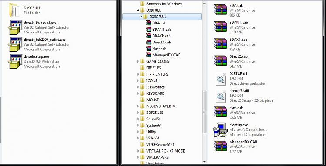Expand the ICONS folder node
Viewport: 326px width, 166px height.
pos(138,81)
